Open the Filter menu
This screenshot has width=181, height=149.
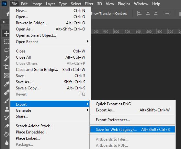(x=89, y=4)
